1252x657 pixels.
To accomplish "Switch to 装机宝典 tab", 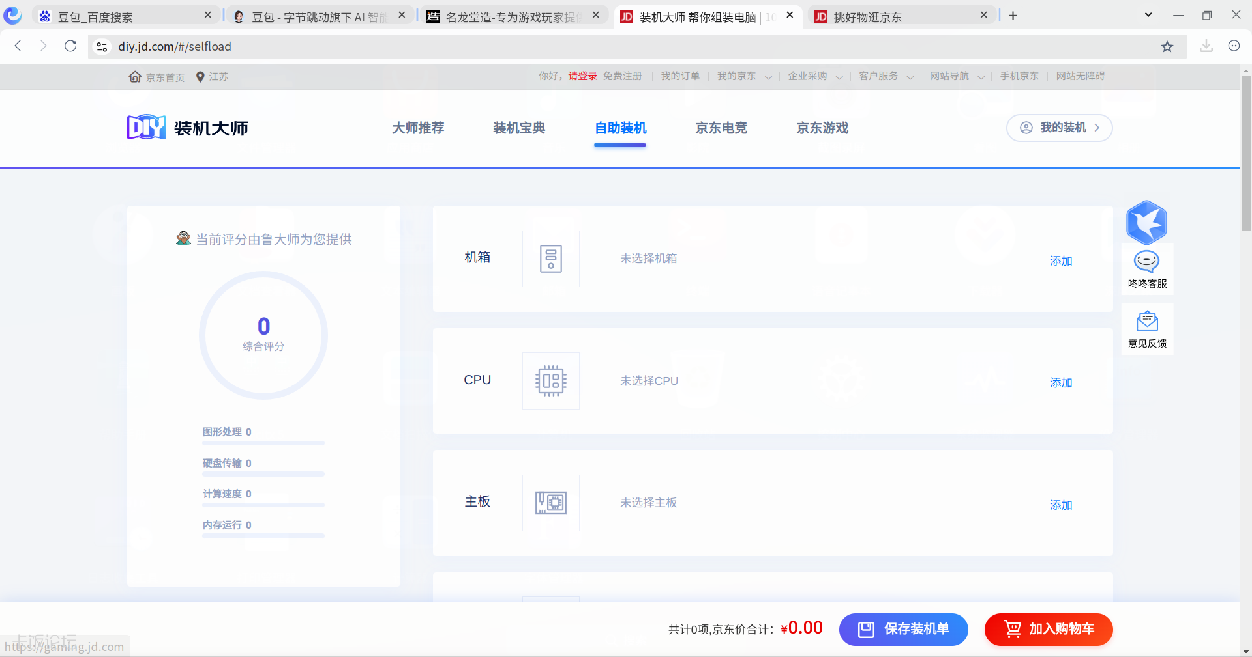I will [519, 128].
